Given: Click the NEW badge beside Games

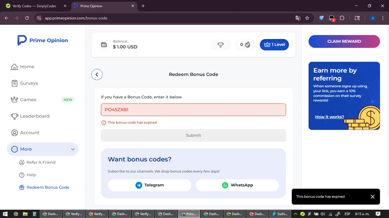Looking at the screenshot, I should pos(68,100).
